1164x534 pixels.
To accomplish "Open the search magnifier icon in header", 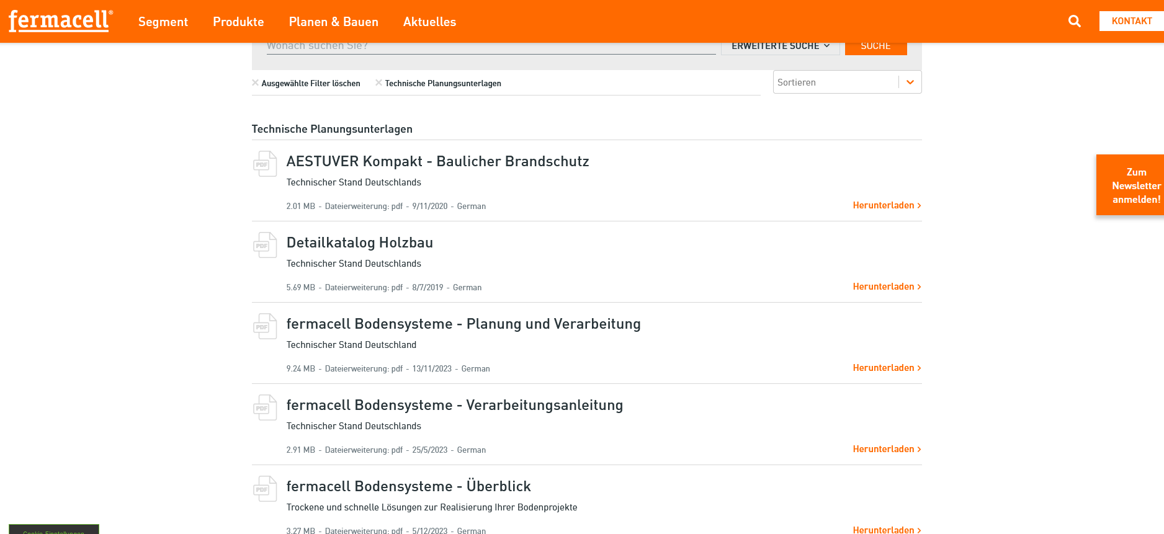I will [x=1075, y=21].
